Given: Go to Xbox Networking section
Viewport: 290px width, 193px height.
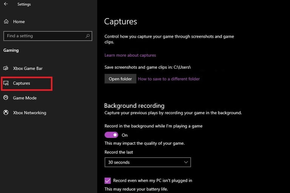Looking at the screenshot, I should pyautogui.click(x=29, y=113).
